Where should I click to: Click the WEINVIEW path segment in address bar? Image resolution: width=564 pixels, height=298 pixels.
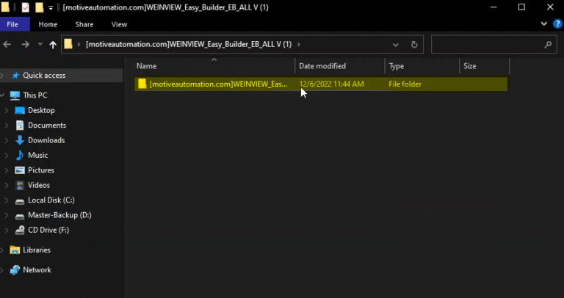pos(189,45)
